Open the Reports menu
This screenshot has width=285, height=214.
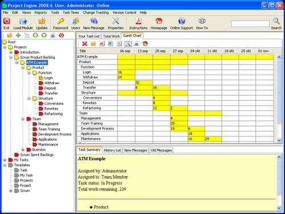tap(40, 13)
